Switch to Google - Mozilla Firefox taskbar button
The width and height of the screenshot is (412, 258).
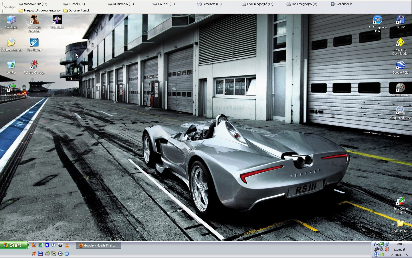tap(99, 245)
